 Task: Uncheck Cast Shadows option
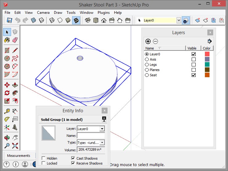[x=73, y=158]
